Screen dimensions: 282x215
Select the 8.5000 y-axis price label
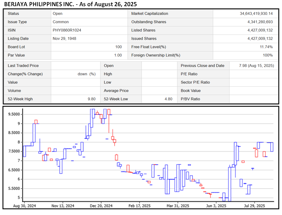[x=14, y=133]
